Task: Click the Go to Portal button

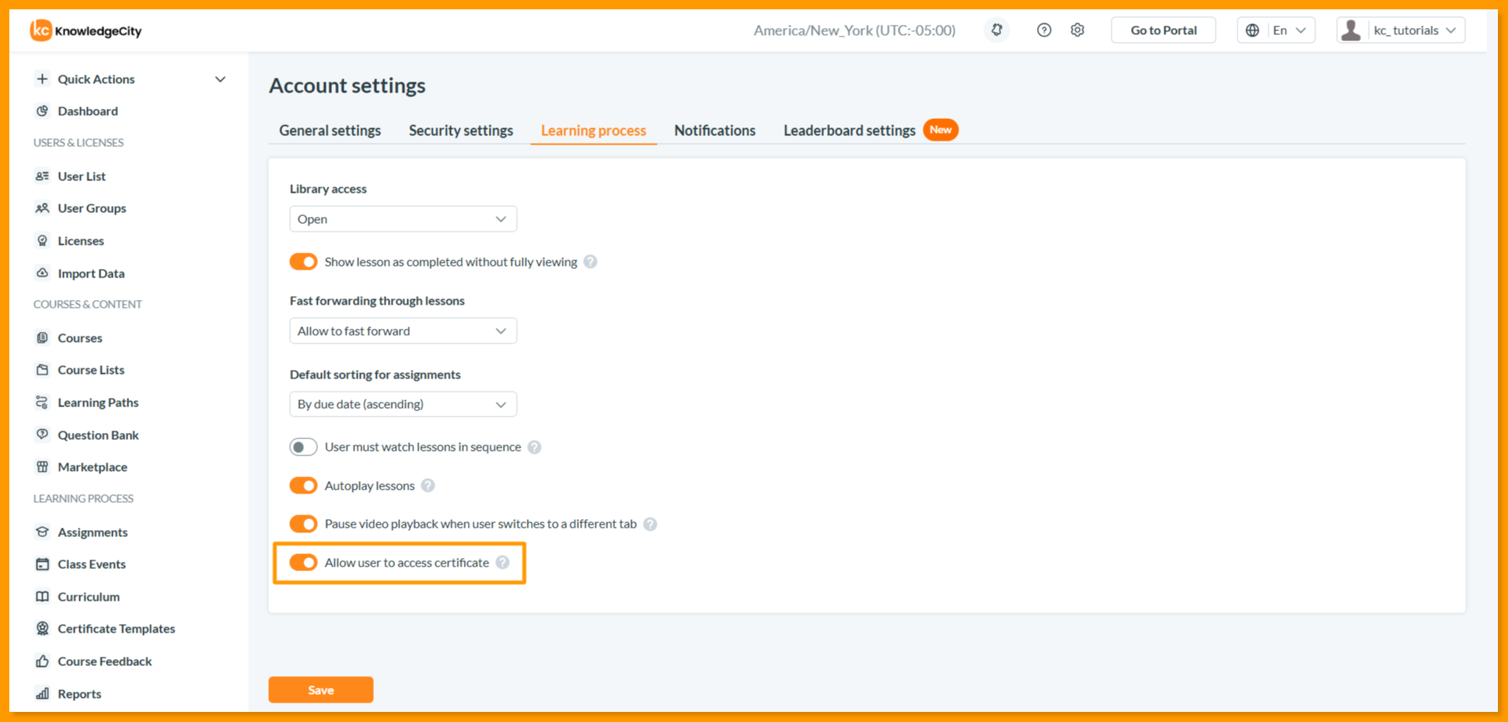Action: [x=1163, y=30]
